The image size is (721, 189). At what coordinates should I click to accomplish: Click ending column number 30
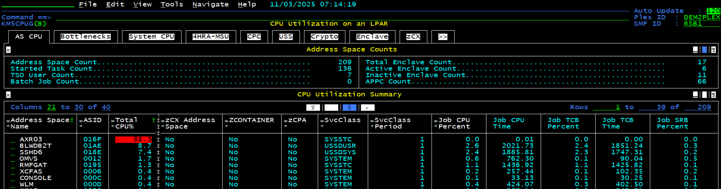click(x=79, y=107)
